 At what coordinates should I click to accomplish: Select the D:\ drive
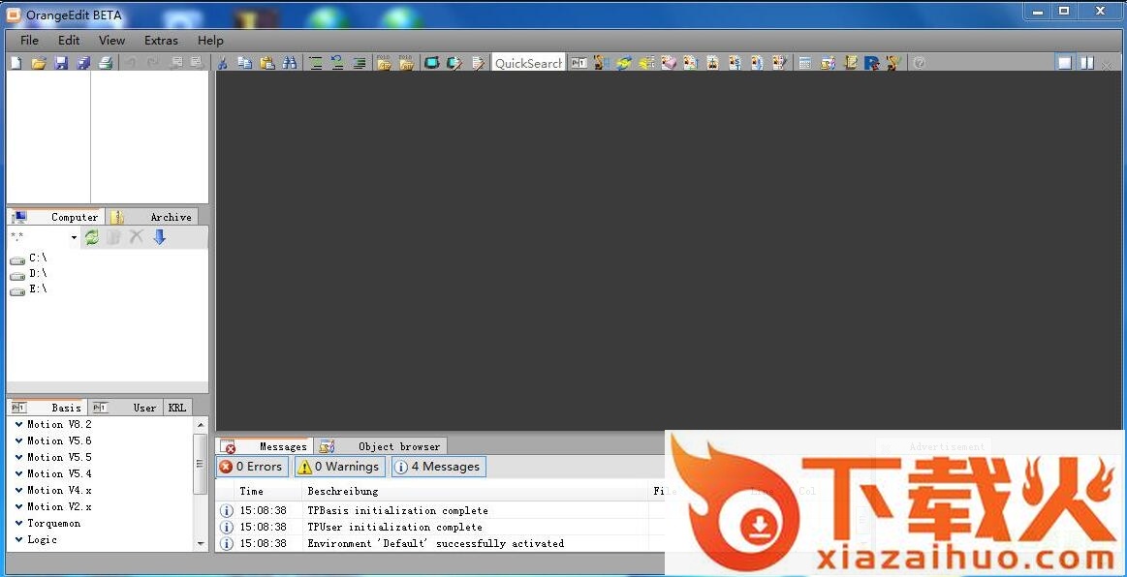pos(29,273)
